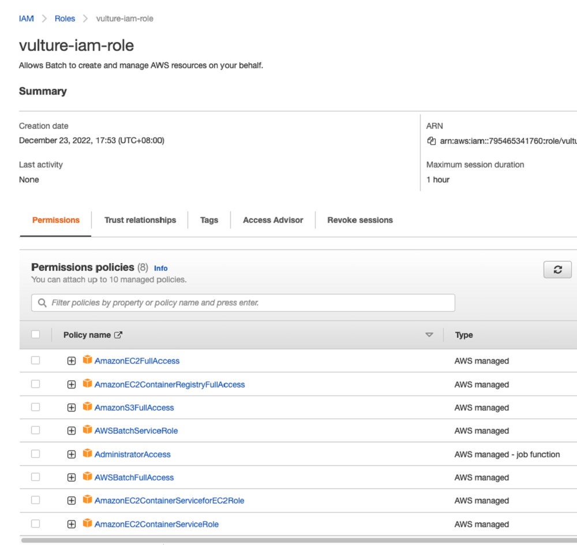This screenshot has width=577, height=545.
Task: Open the AmazonEC2FullAccess policy link
Action: coord(137,361)
